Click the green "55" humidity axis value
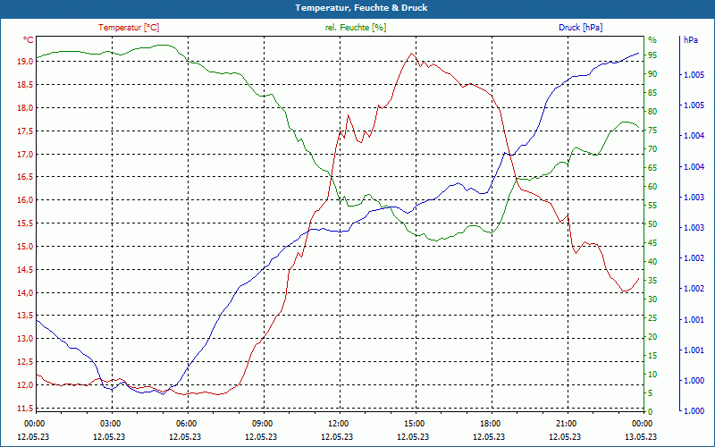 click(652, 206)
